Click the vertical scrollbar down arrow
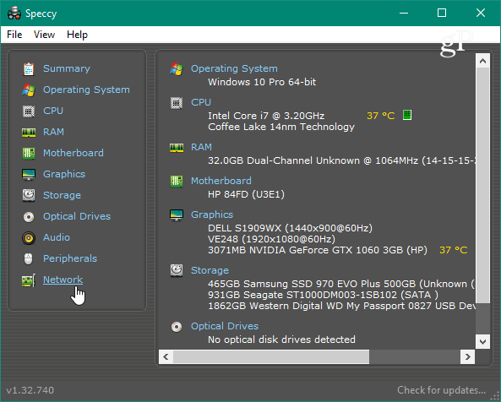The image size is (501, 402). [482, 342]
